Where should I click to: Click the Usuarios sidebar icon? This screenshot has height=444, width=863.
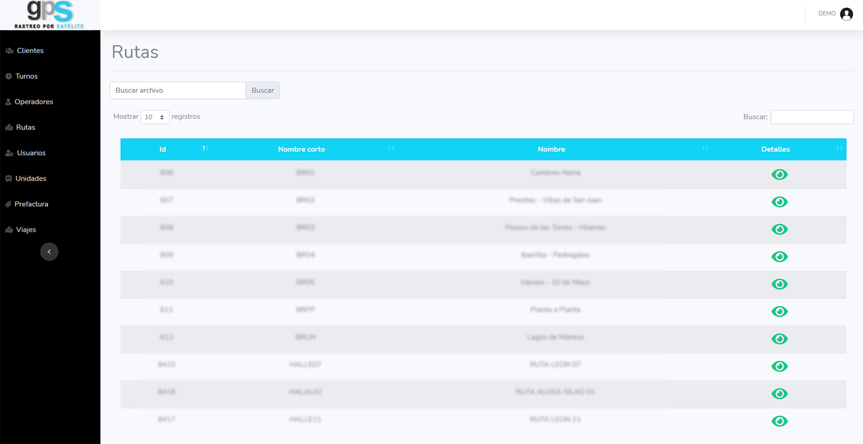pos(9,153)
